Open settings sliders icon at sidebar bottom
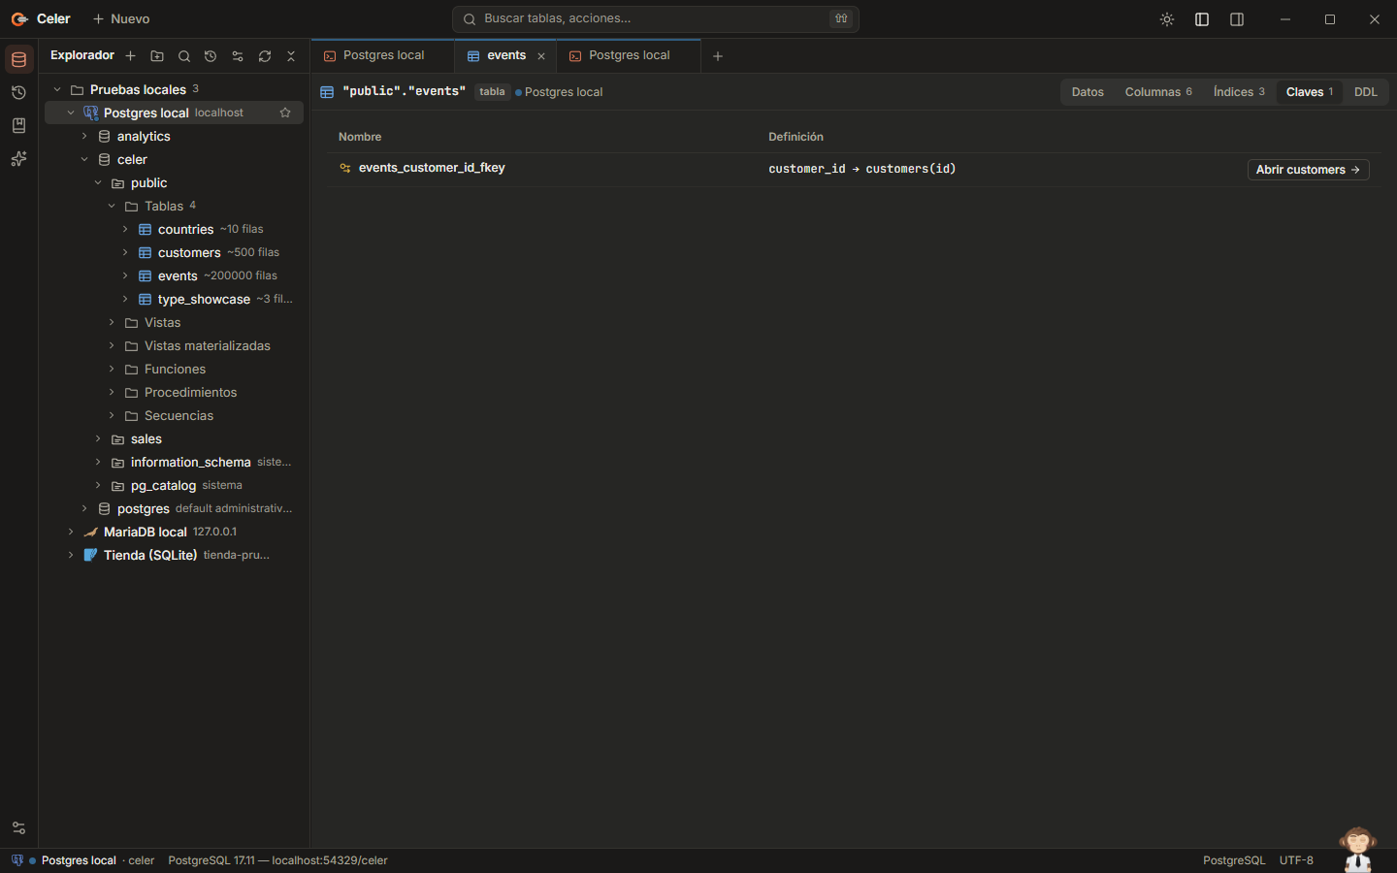The height and width of the screenshot is (873, 1397). coord(18,827)
